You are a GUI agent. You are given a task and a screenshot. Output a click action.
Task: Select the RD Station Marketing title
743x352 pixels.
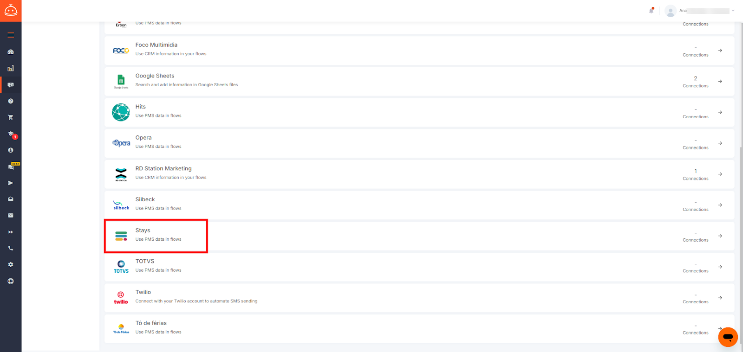pos(163,168)
